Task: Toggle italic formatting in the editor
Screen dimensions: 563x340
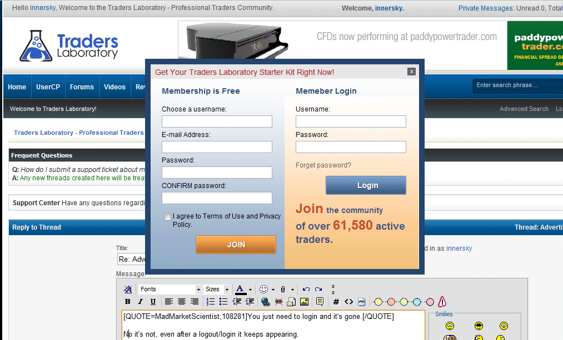Action: pos(141,302)
